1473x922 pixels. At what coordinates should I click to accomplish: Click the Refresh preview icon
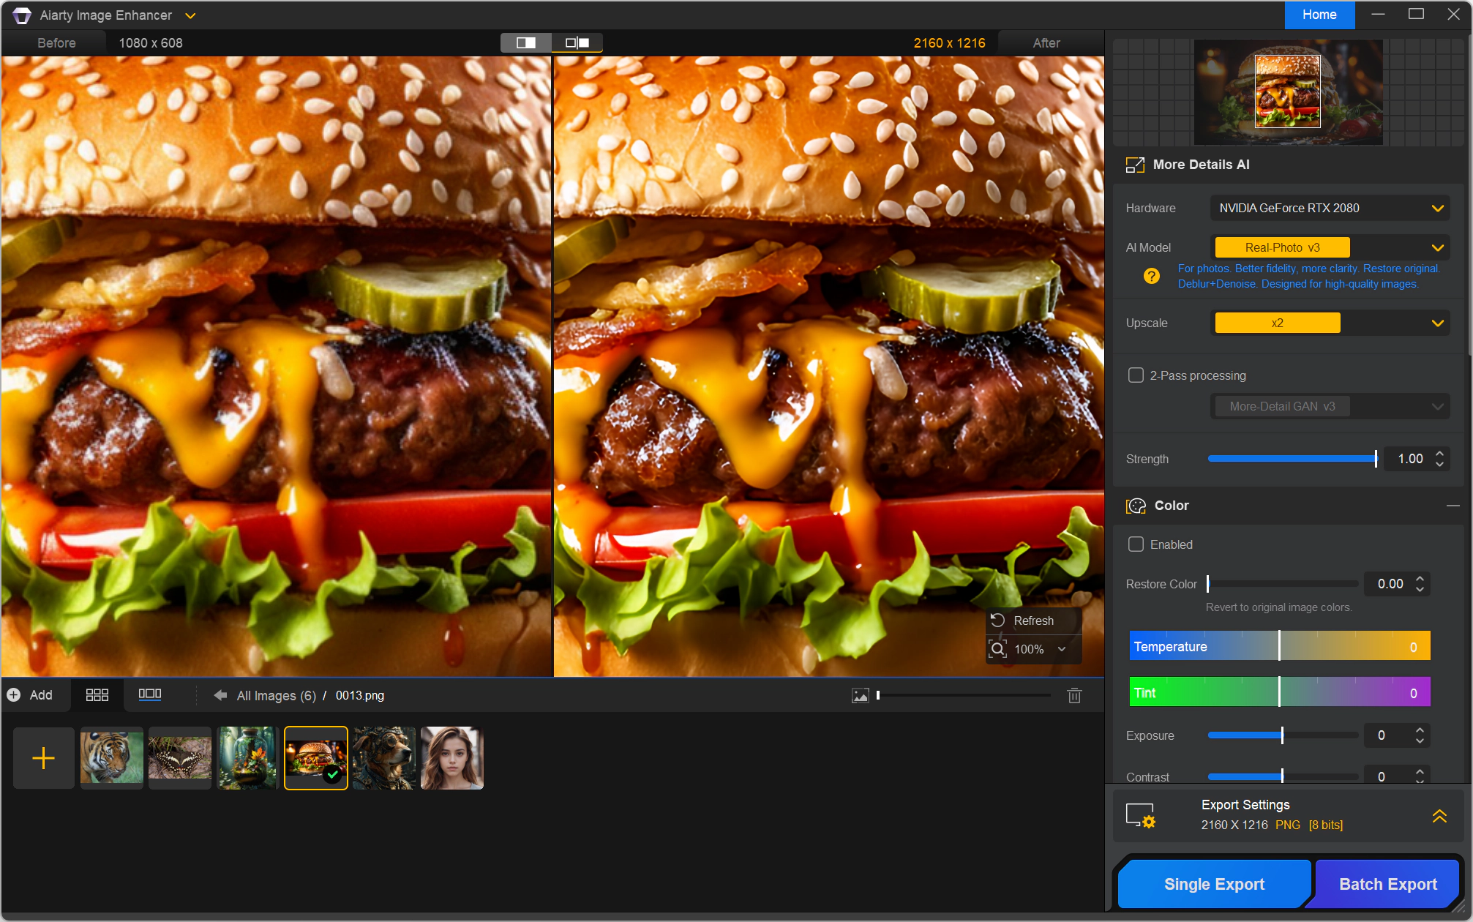997,621
